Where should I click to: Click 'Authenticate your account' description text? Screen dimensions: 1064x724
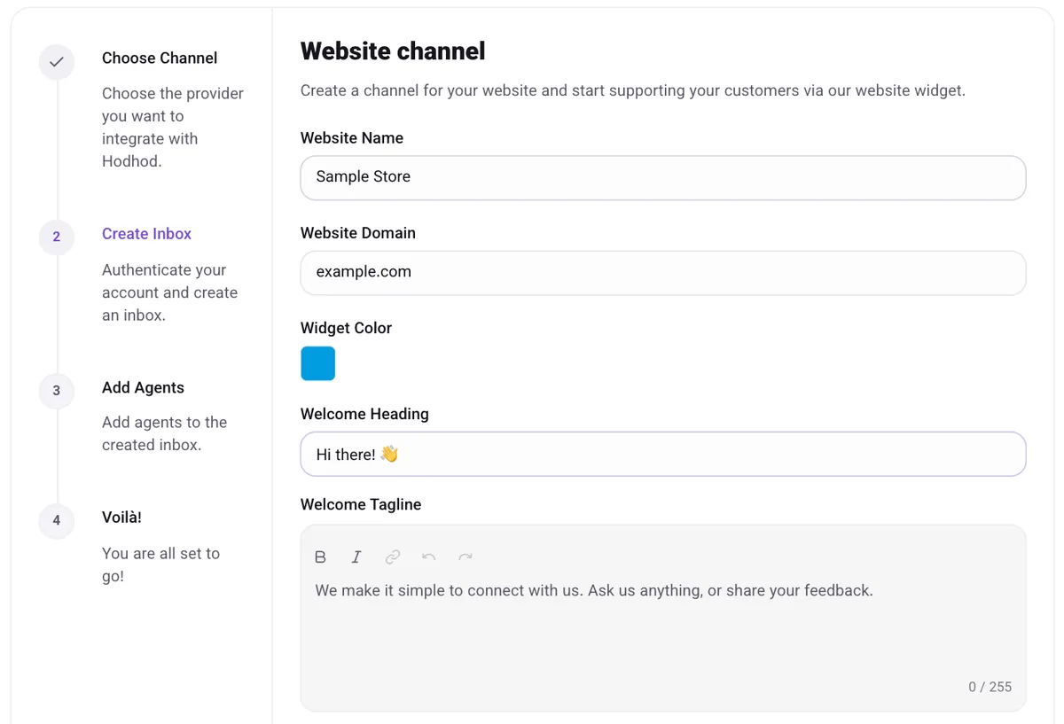tap(170, 292)
